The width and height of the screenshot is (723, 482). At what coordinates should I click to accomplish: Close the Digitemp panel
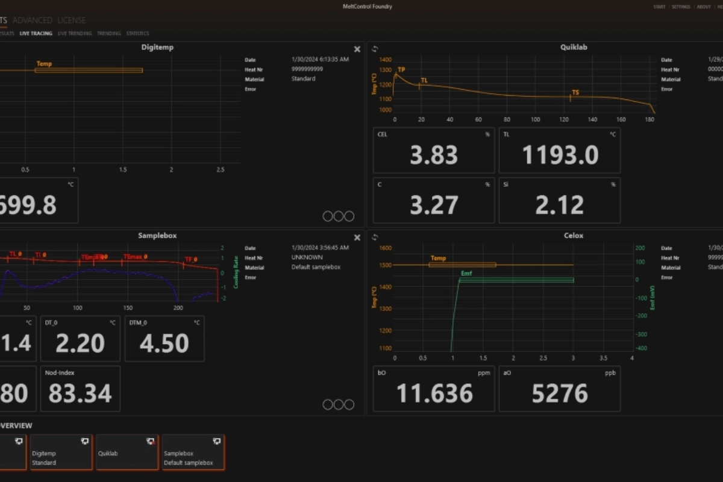pyautogui.click(x=357, y=49)
